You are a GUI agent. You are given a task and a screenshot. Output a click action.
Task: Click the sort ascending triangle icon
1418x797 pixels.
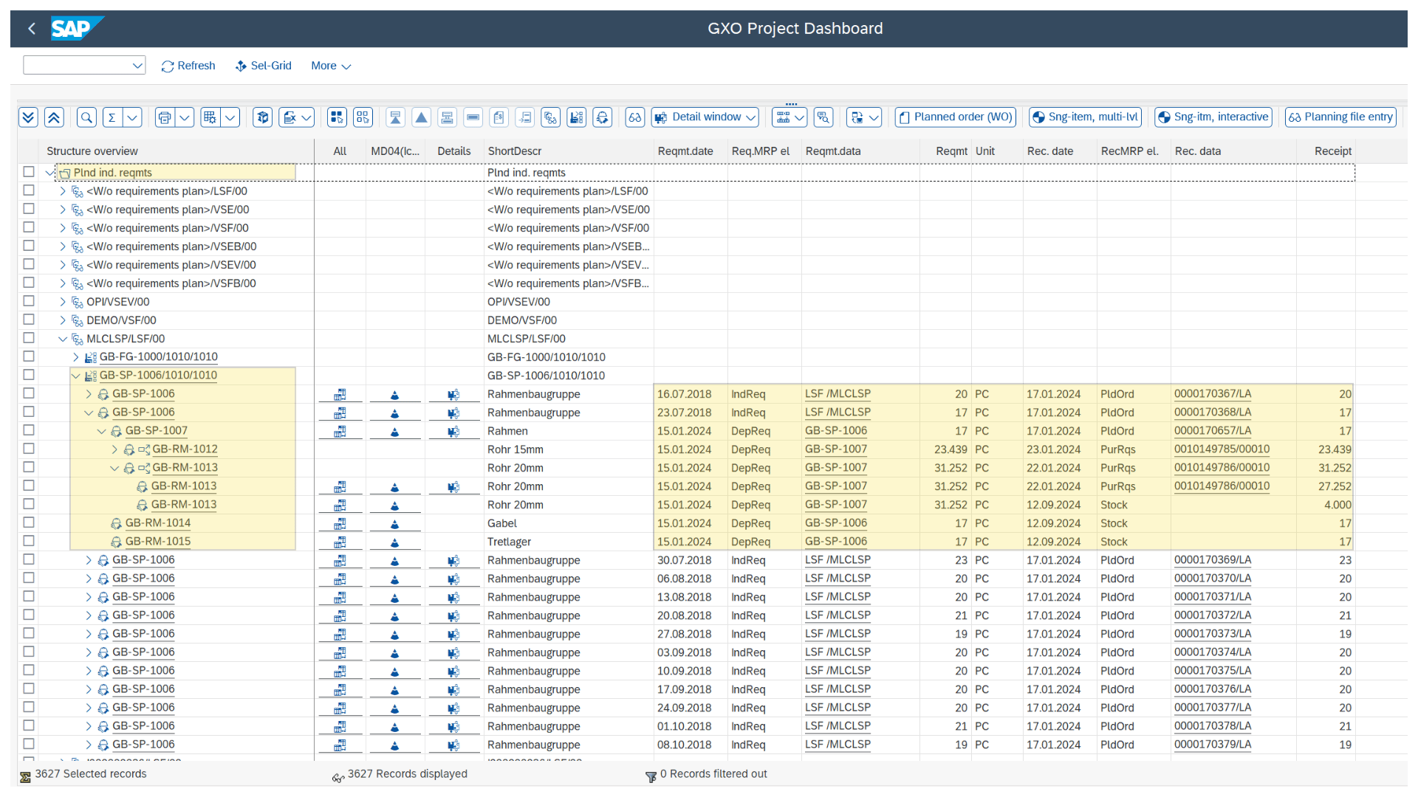coord(421,117)
